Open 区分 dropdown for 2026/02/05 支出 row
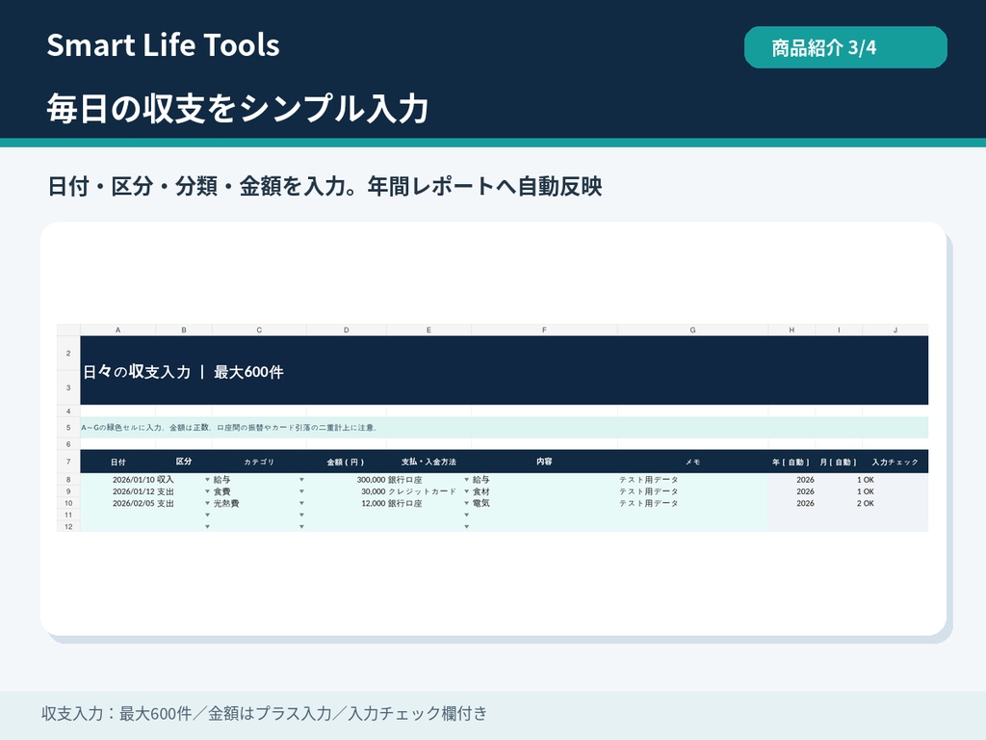The width and height of the screenshot is (986, 740). [x=208, y=503]
